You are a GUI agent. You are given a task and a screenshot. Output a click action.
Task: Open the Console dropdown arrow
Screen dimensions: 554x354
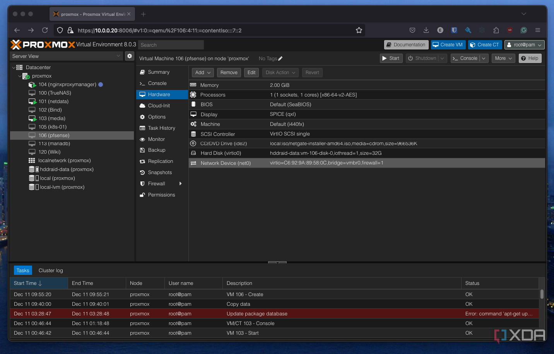(x=484, y=58)
